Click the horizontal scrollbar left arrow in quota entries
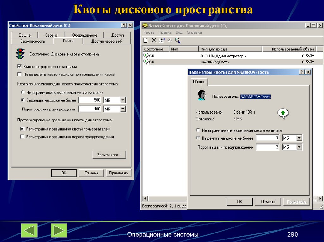The height and width of the screenshot is (242, 324). (145, 198)
